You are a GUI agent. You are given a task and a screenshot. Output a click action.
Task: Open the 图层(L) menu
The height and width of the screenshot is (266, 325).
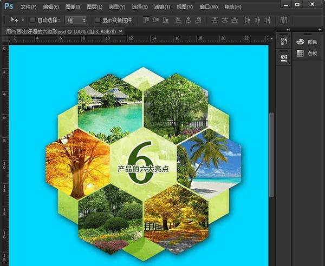pos(94,7)
